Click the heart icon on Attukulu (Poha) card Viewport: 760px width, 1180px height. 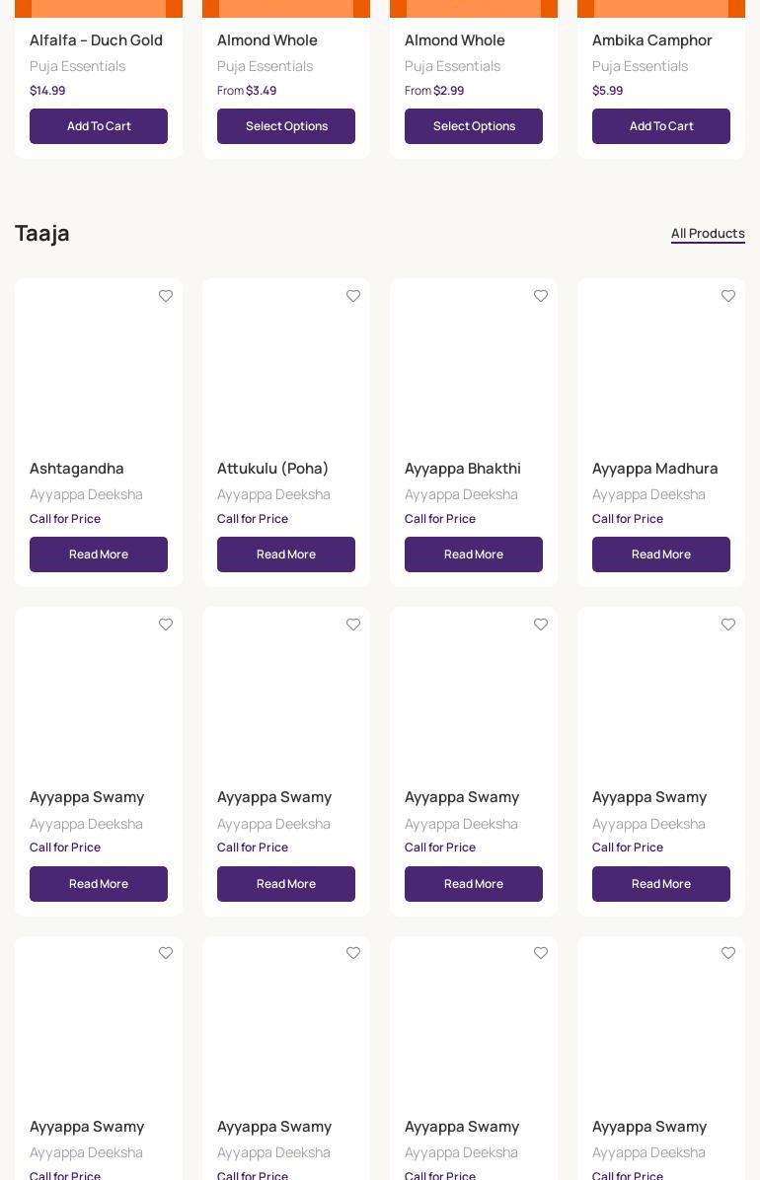pyautogui.click(x=353, y=296)
